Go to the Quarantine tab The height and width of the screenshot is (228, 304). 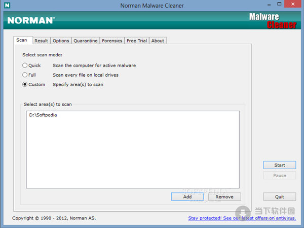pos(86,41)
